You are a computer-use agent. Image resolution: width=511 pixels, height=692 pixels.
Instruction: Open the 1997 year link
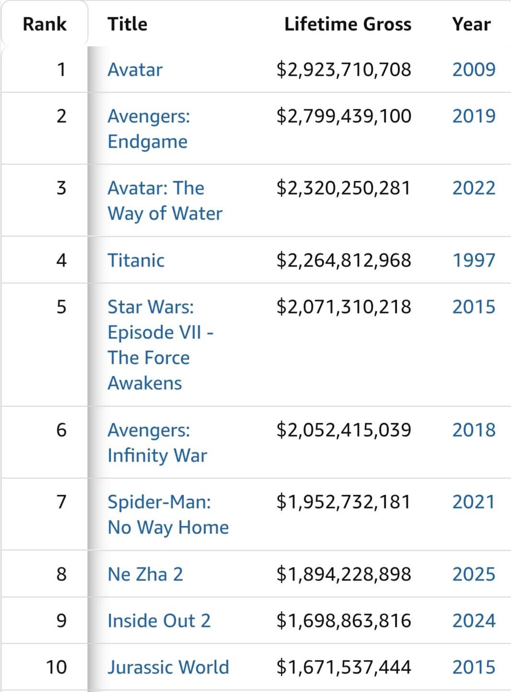pos(473,260)
